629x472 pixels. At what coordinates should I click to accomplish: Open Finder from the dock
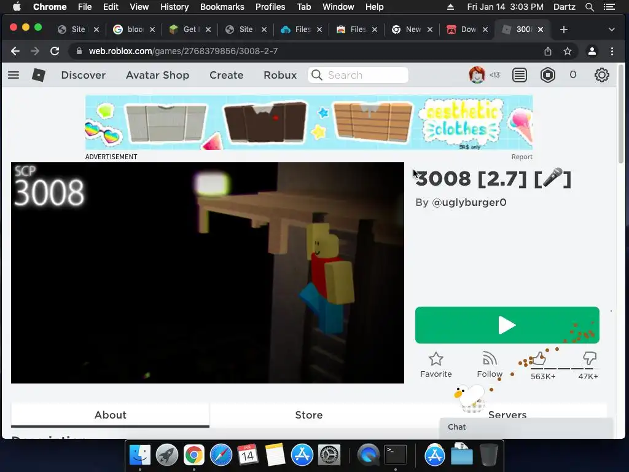coord(140,455)
